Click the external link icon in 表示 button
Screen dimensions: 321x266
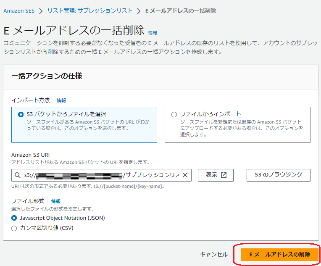pyautogui.click(x=224, y=175)
